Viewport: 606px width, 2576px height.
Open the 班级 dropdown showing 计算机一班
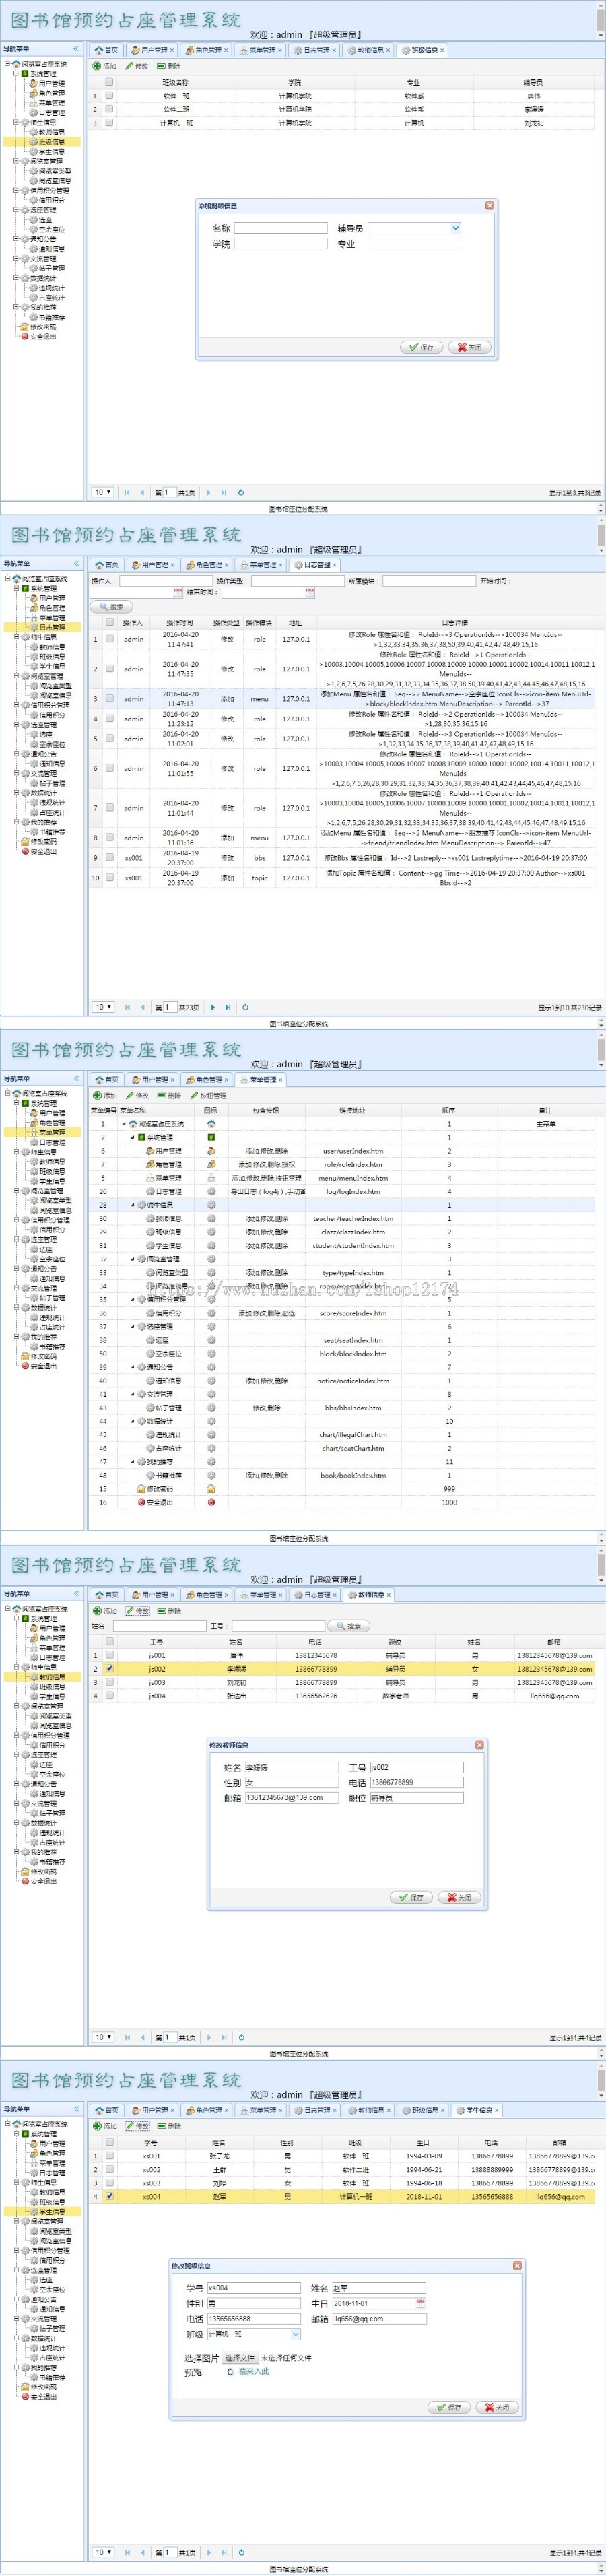click(x=295, y=2334)
